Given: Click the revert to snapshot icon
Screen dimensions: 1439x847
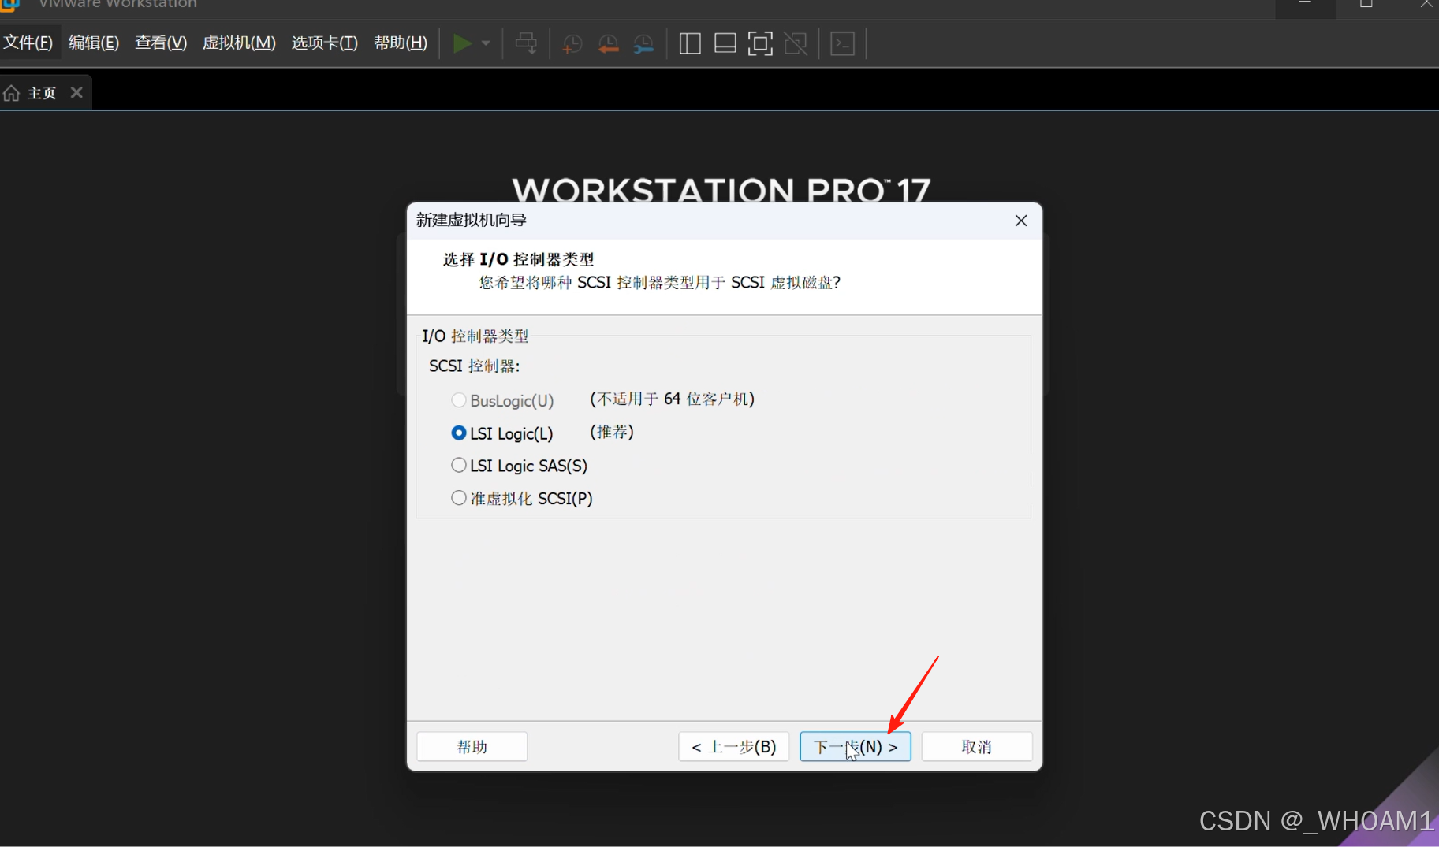Looking at the screenshot, I should coord(608,44).
